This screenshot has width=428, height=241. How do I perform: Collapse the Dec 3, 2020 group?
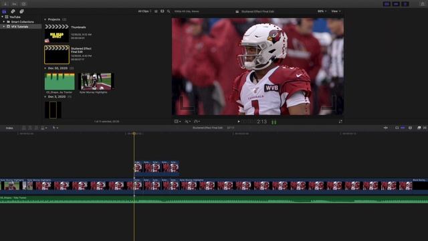(45, 96)
